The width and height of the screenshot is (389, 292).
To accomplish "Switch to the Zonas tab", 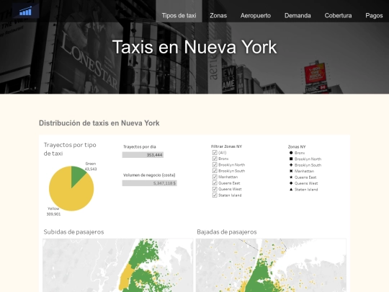I will click(218, 15).
